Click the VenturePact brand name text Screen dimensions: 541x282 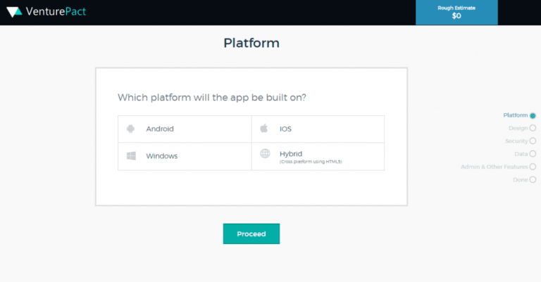[57, 13]
